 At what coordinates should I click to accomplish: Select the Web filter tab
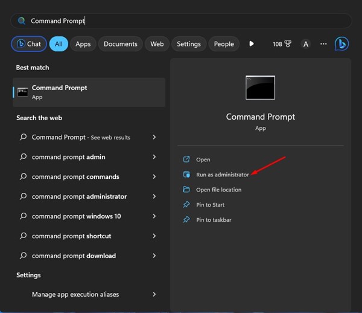click(157, 44)
